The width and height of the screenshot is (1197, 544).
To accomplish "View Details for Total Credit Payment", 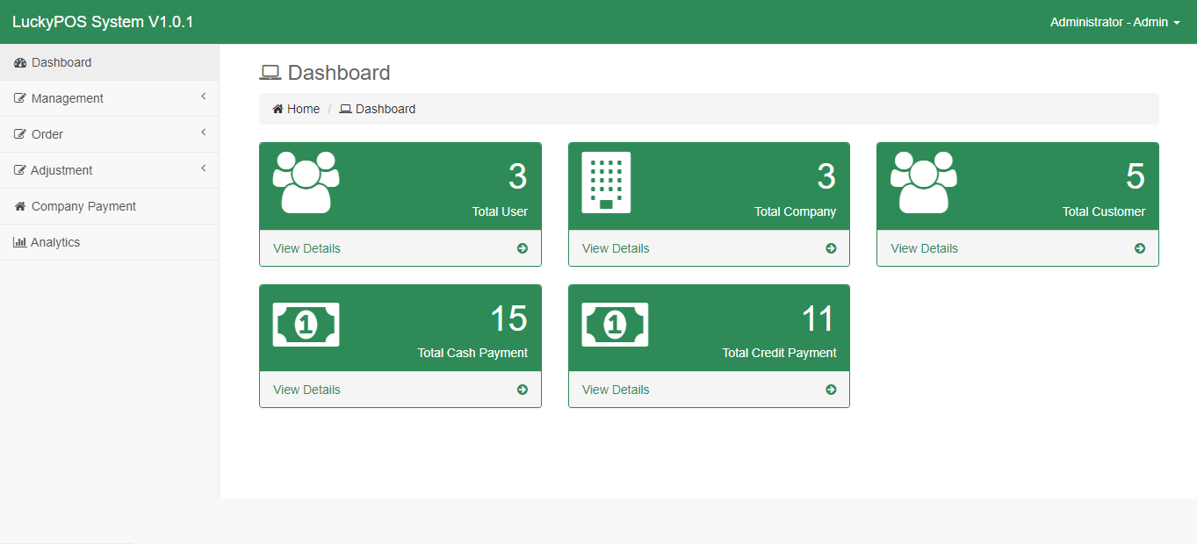I will pos(616,390).
